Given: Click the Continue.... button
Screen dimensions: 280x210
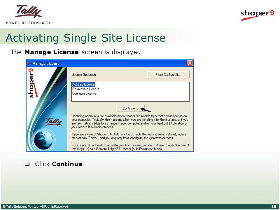Looking at the screenshot, I should 130,108.
